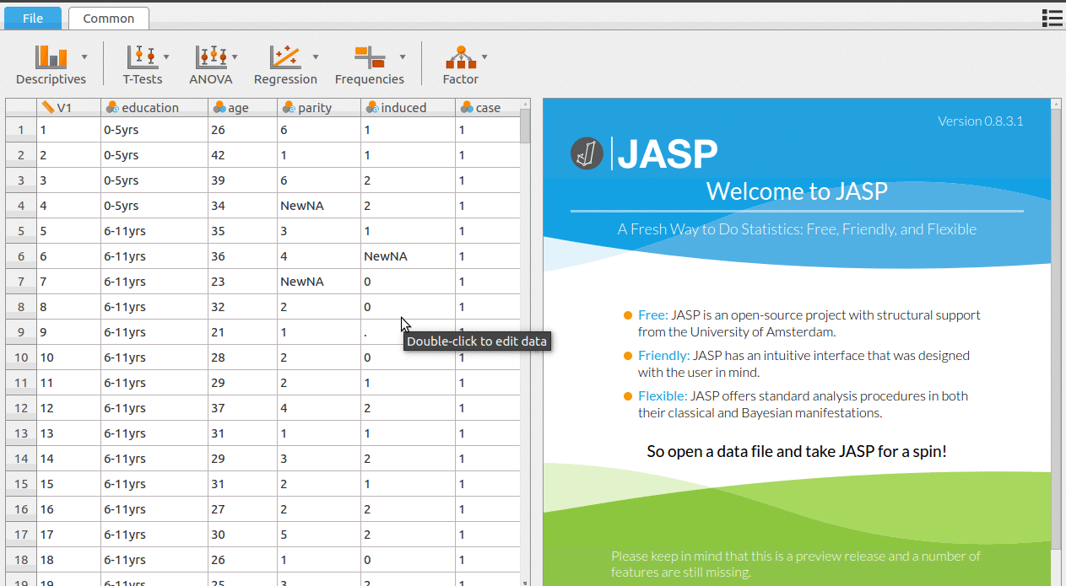The width and height of the screenshot is (1066, 586).
Task: Select the education column header
Action: pyautogui.click(x=154, y=107)
